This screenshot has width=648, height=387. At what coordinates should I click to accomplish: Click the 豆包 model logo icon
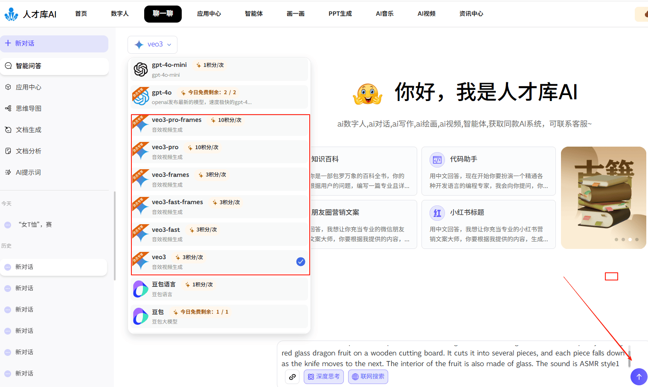click(x=141, y=316)
